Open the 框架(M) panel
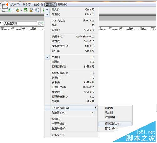 (x=72, y=92)
